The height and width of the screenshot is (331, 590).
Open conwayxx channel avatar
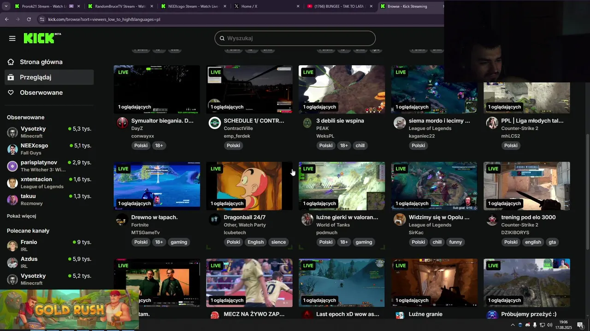pyautogui.click(x=122, y=123)
